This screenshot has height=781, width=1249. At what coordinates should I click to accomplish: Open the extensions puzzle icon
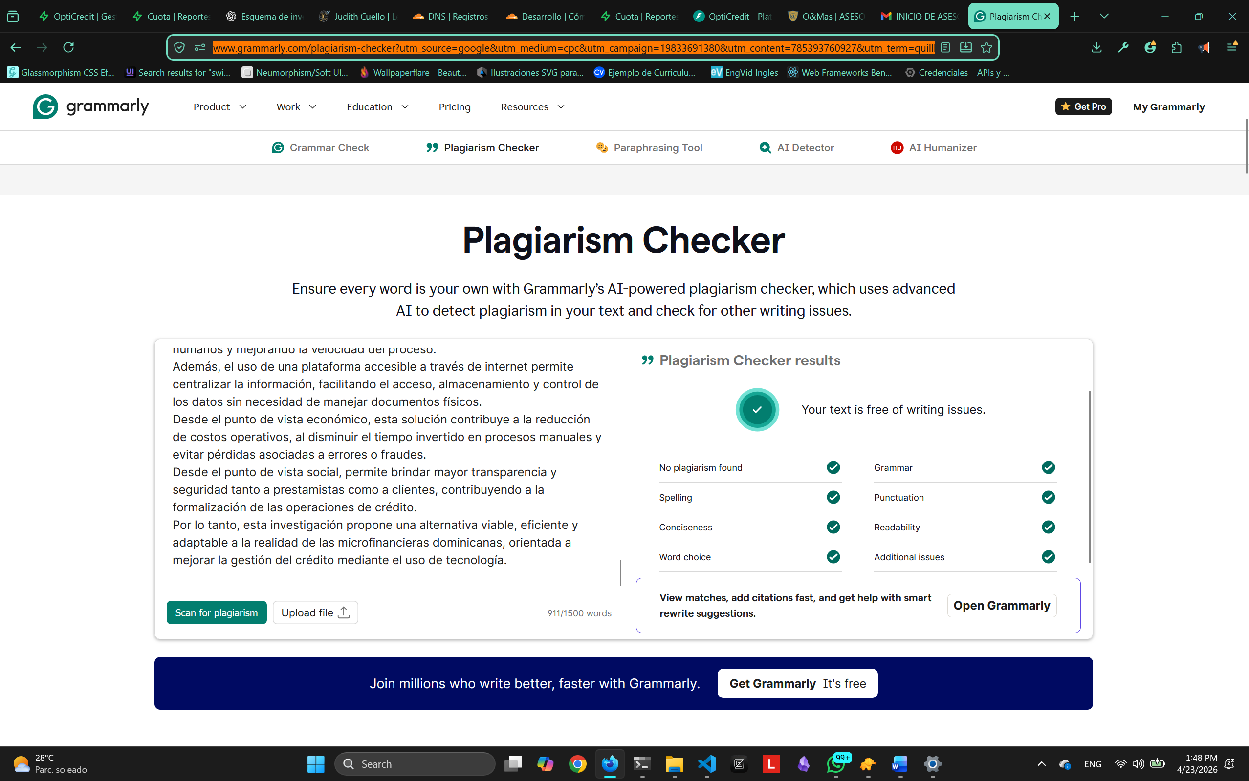tap(1177, 47)
